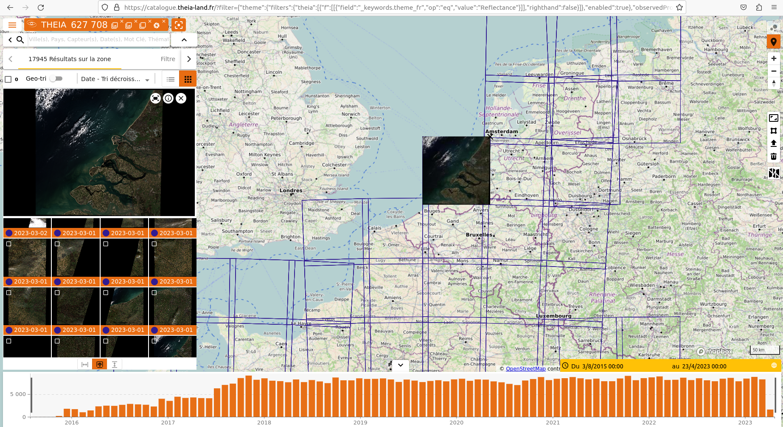Toggle the Geo-tri switch
The image size is (783, 427).
[56, 79]
